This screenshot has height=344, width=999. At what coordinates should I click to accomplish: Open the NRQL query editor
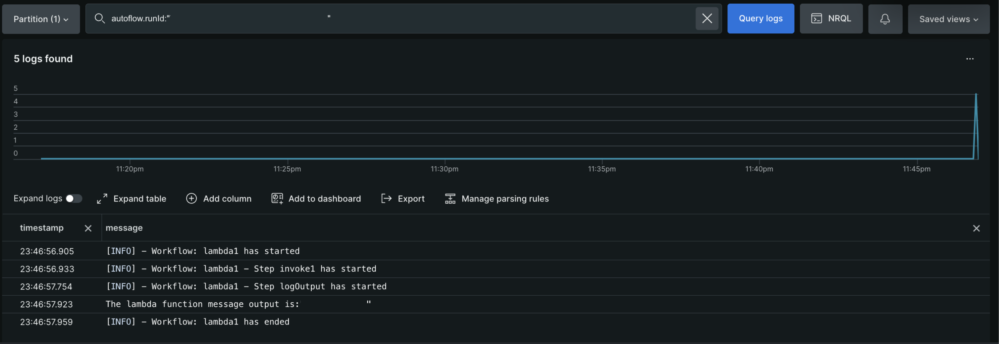point(831,18)
